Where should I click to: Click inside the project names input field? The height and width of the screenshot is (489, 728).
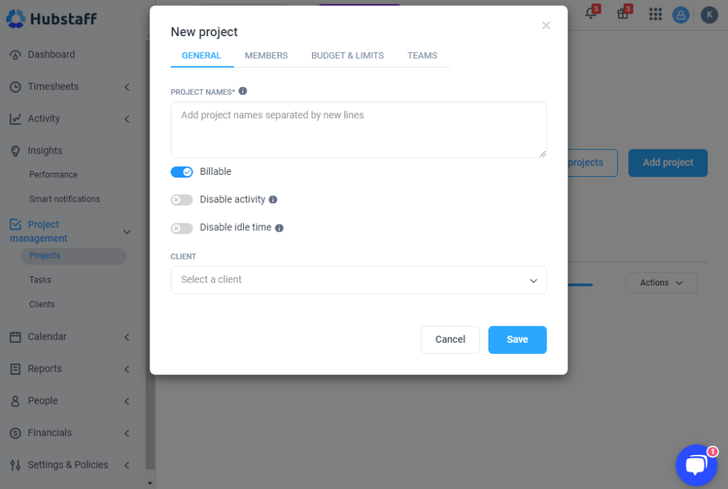click(x=358, y=129)
